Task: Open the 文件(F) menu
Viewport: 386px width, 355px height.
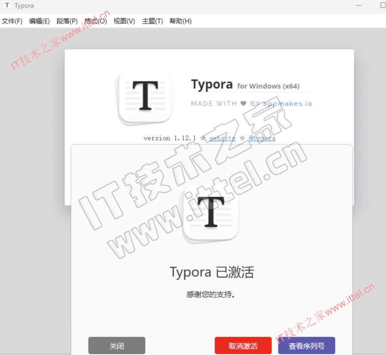Action: [x=12, y=21]
